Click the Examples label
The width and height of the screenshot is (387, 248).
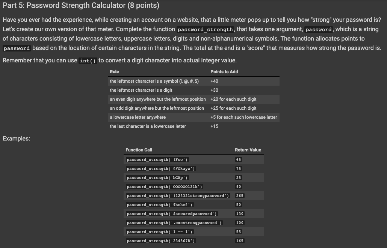pyautogui.click(x=17, y=138)
